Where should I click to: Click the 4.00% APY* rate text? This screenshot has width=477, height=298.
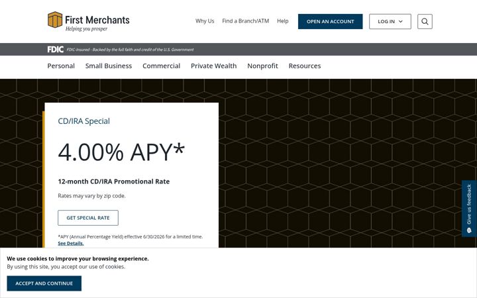tap(121, 152)
